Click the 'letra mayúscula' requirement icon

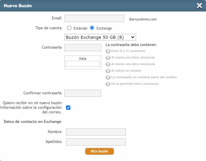(x=108, y=64)
